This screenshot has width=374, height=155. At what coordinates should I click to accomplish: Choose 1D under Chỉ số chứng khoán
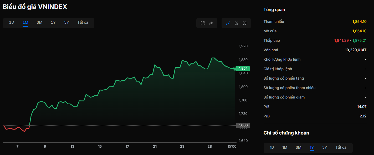tap(272, 148)
